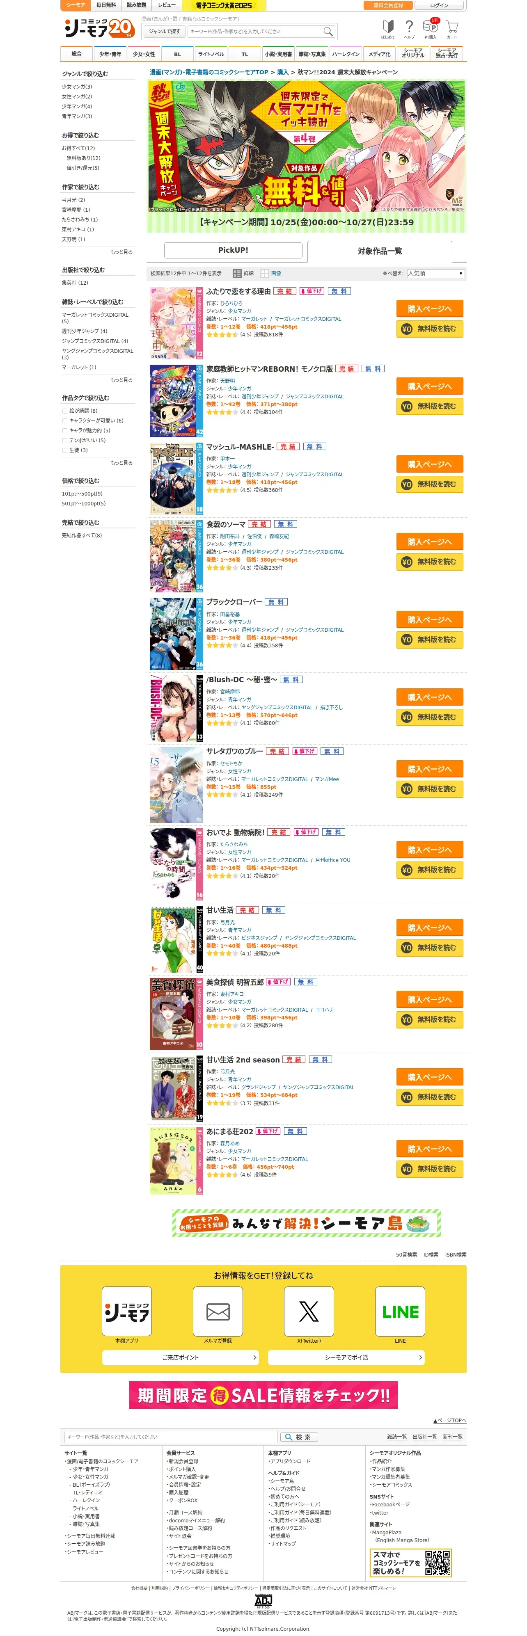
Task: Open the LINE icon tile
Action: click(400, 1312)
